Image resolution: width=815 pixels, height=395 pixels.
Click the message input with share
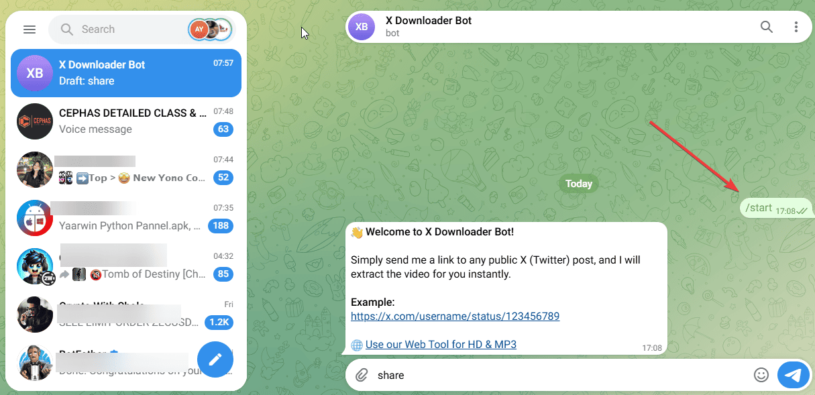point(561,376)
